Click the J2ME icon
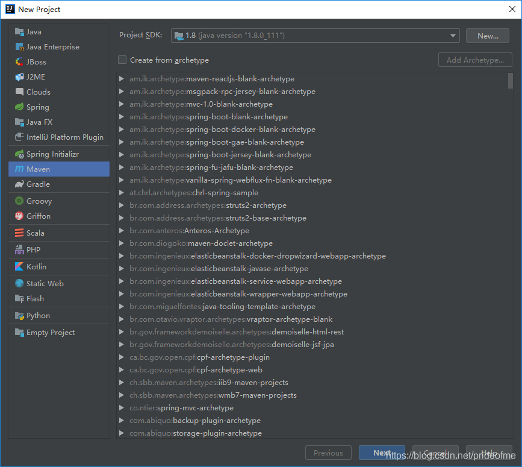The width and height of the screenshot is (522, 467). click(x=19, y=77)
